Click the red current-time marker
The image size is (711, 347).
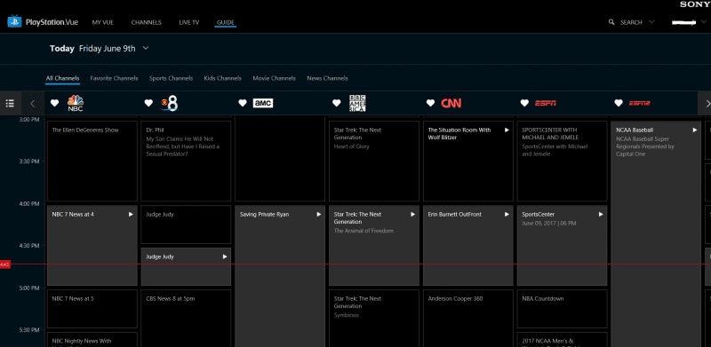point(5,264)
